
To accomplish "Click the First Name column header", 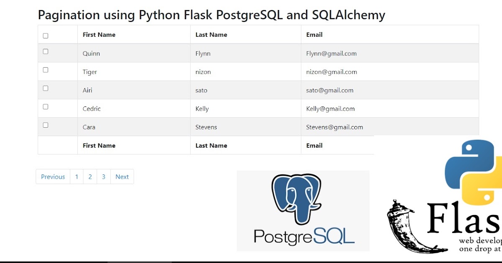I will [99, 35].
